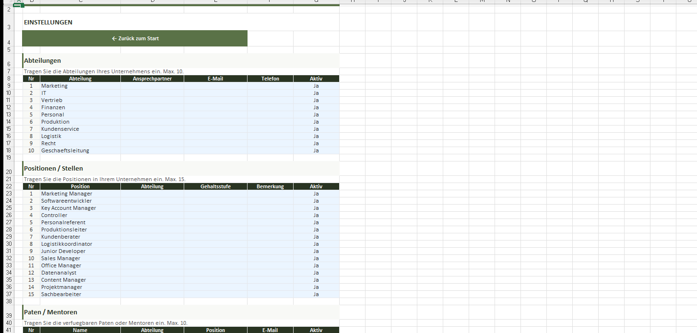Select the Positionen / Stellen section heading
Image resolution: width=697 pixels, height=333 pixels.
click(53, 168)
